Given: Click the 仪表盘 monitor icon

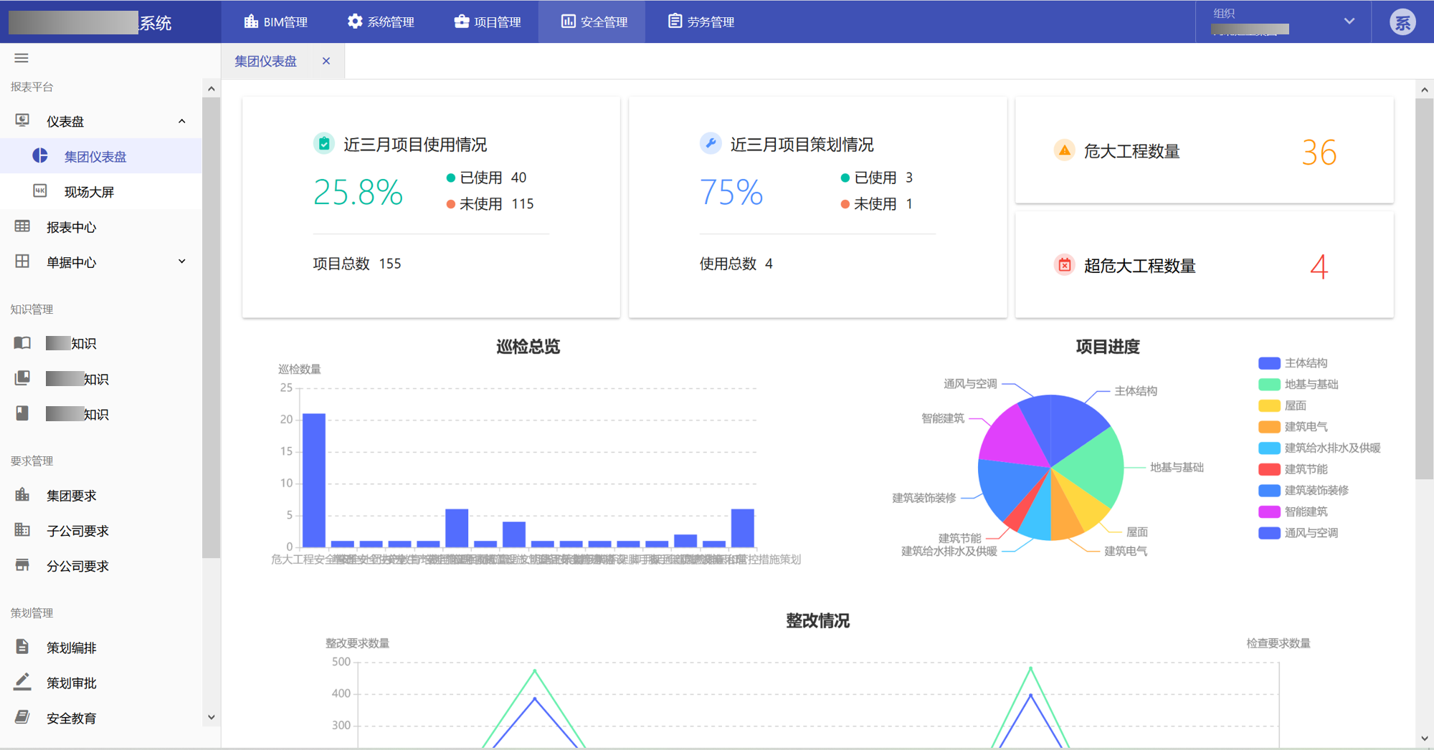Looking at the screenshot, I should (22, 120).
